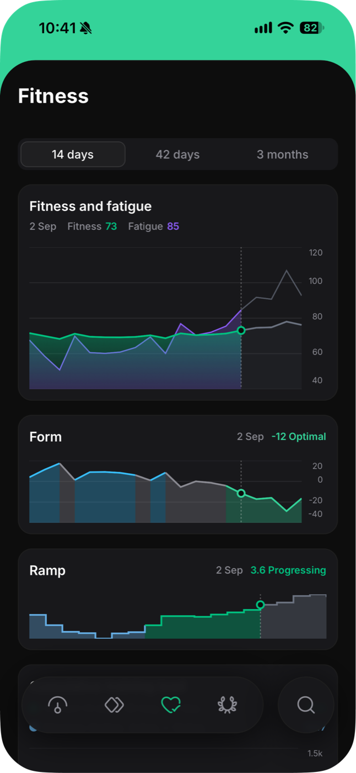Tap the 1.5k axis label at bottom
This screenshot has width=356, height=773.
point(315,754)
